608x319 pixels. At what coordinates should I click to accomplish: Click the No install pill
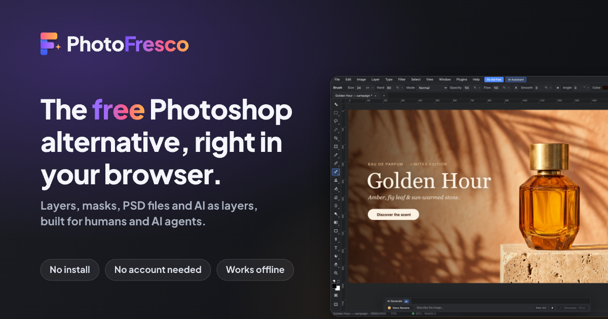[x=70, y=270]
